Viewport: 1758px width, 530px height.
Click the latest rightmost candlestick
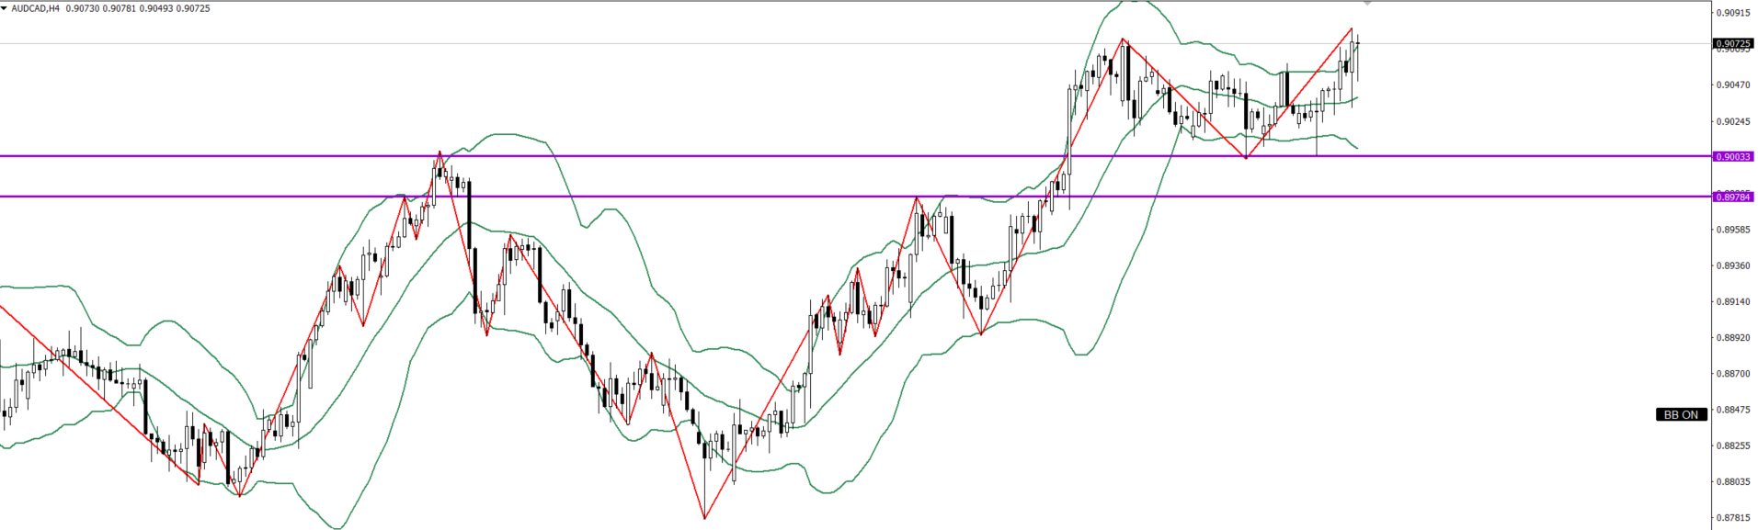point(1357,53)
